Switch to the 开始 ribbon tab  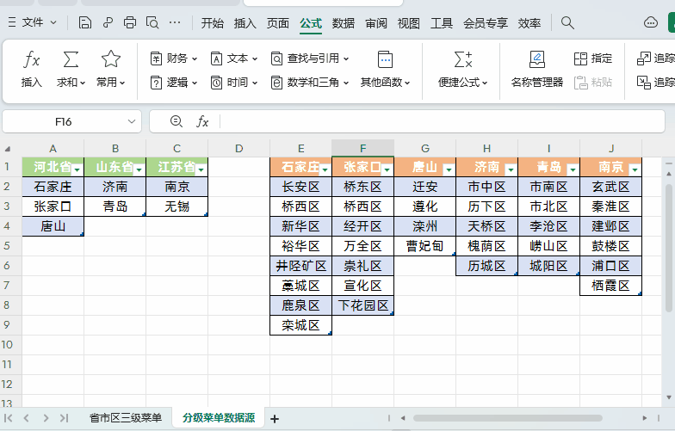212,23
